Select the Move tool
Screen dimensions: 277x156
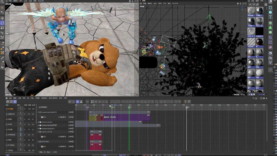[2, 18]
